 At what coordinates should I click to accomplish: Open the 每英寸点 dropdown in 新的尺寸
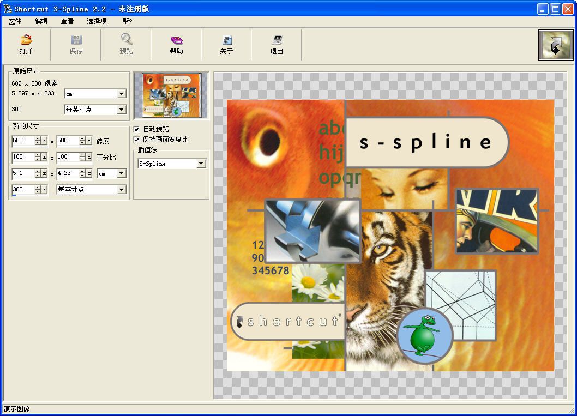point(121,189)
